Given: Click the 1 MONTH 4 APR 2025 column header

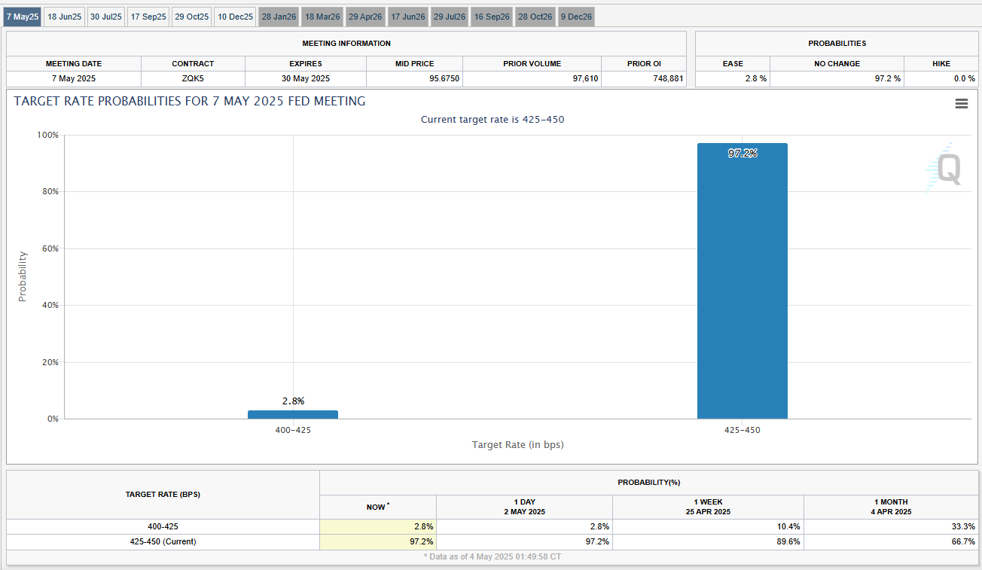Looking at the screenshot, I should [x=892, y=507].
